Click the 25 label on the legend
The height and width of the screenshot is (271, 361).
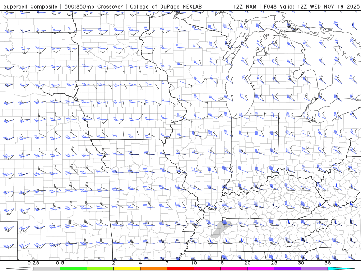click(x=274, y=263)
